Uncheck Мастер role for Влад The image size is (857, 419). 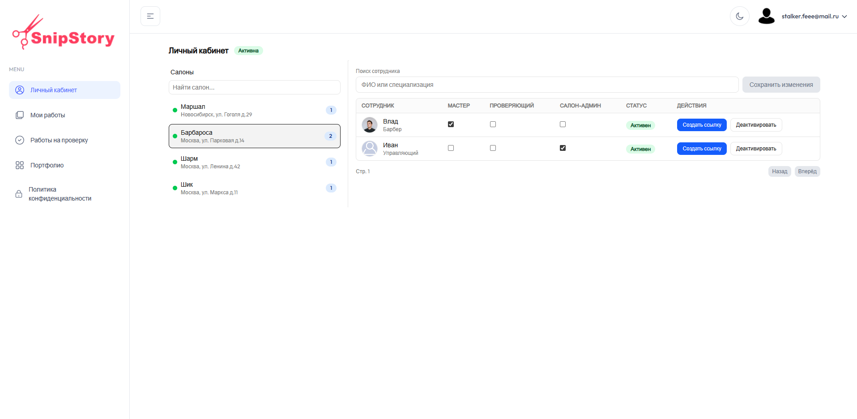click(451, 124)
